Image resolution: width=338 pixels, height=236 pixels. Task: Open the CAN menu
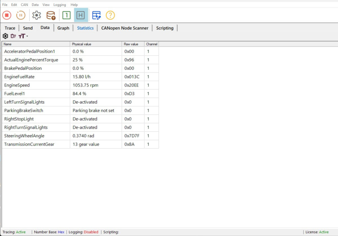24,5
